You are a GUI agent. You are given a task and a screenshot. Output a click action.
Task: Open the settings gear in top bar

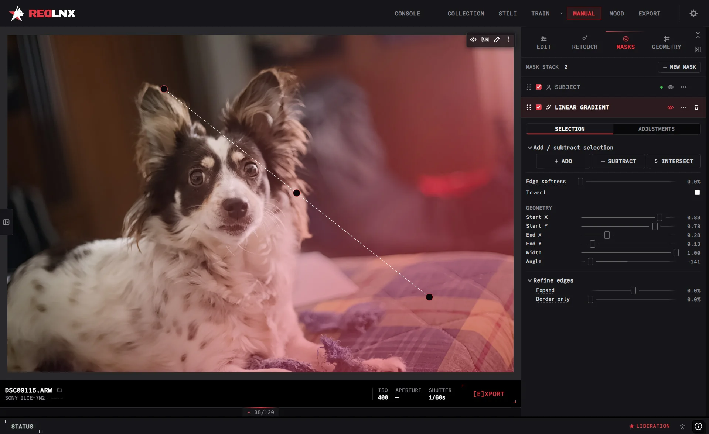click(x=693, y=14)
